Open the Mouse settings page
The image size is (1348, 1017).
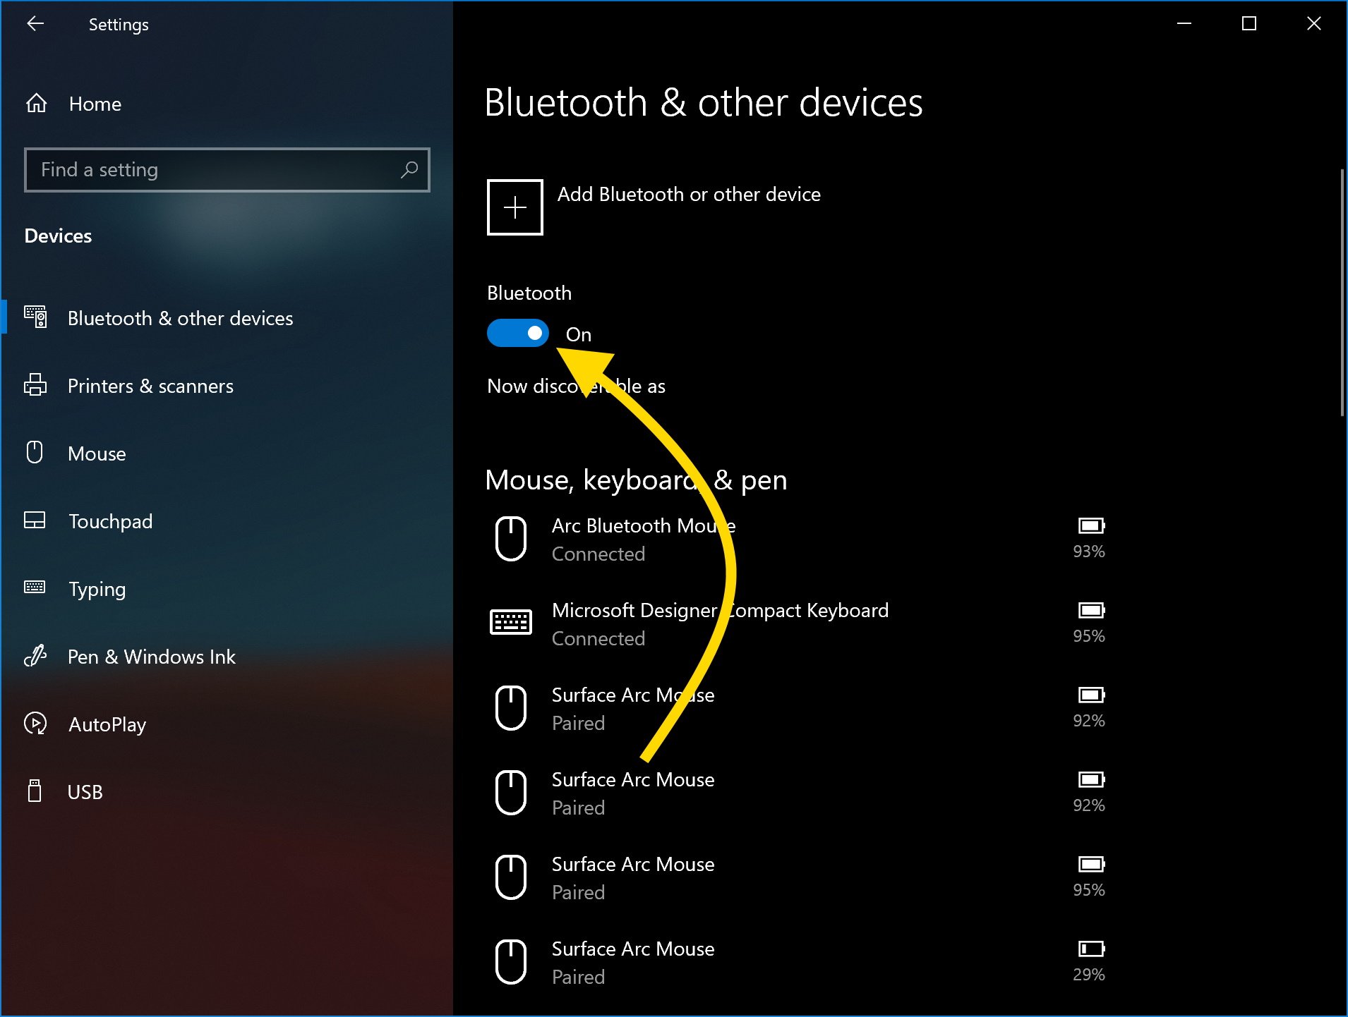click(x=97, y=453)
